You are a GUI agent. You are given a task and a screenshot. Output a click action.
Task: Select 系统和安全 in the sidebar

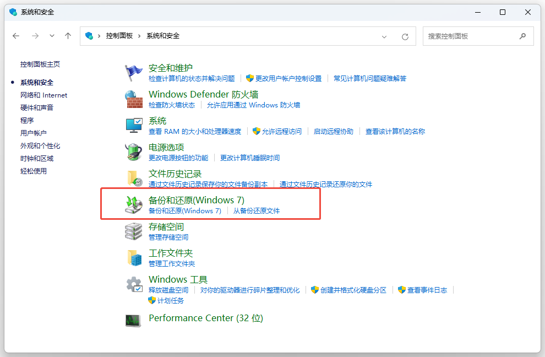[x=37, y=83]
